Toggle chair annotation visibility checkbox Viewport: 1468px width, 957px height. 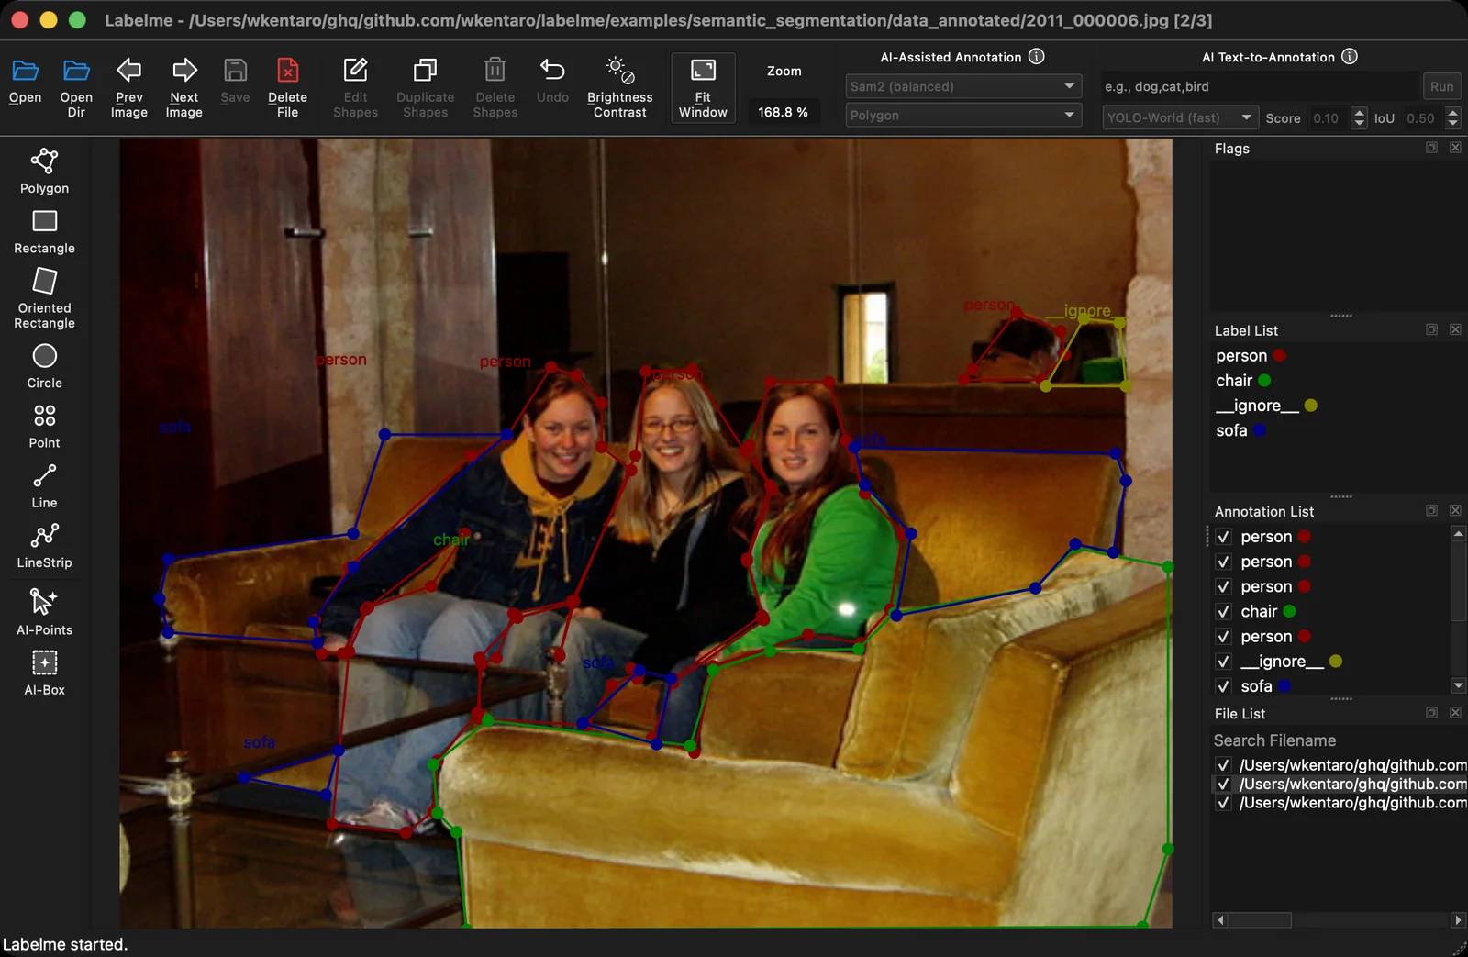click(1223, 611)
